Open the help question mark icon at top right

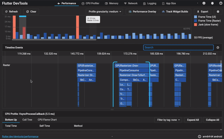(221, 3)
